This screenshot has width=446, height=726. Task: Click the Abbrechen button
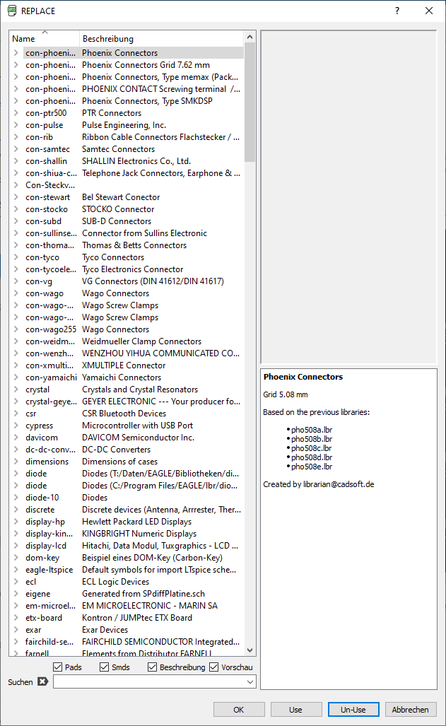[x=411, y=709]
